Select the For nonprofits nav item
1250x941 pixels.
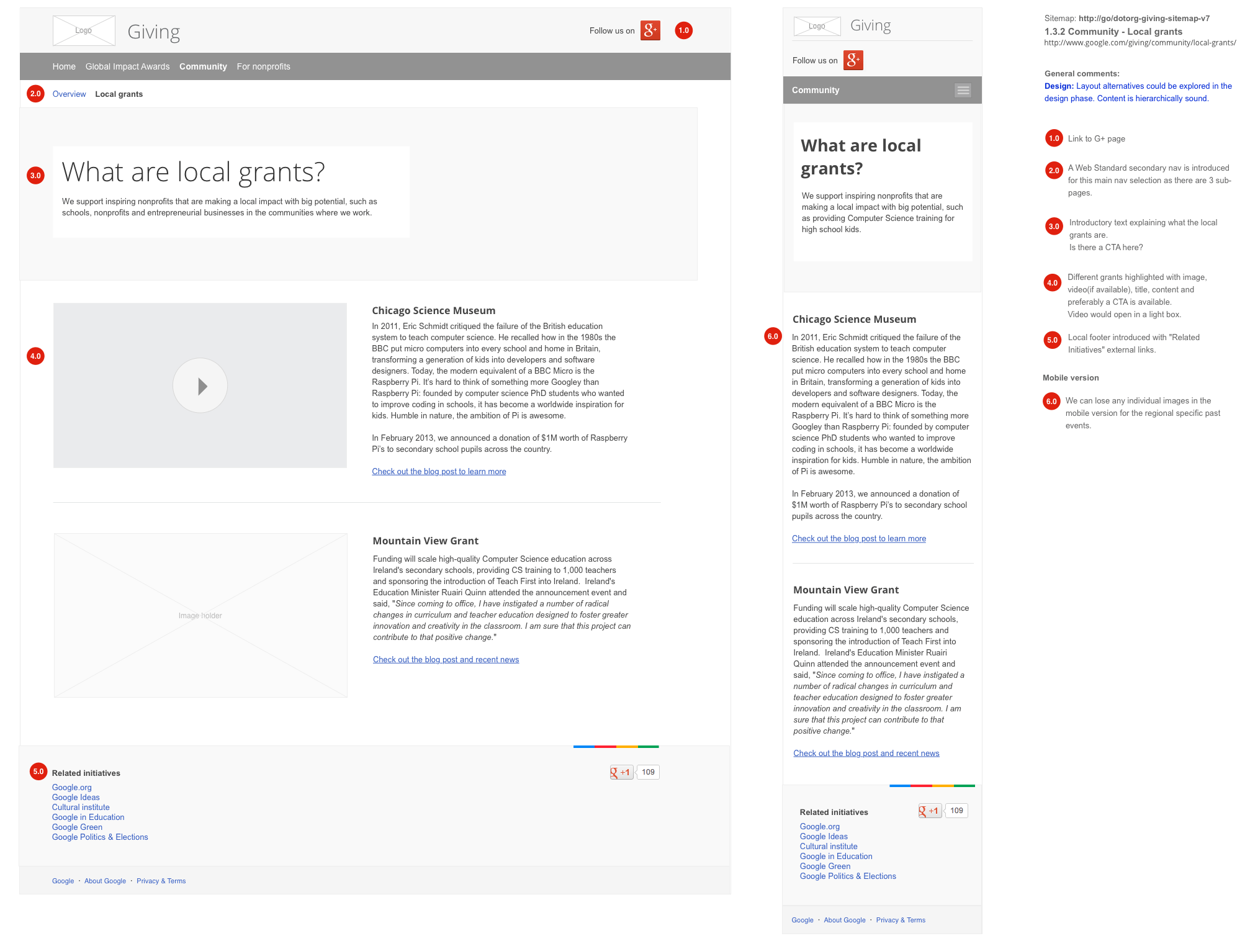263,66
